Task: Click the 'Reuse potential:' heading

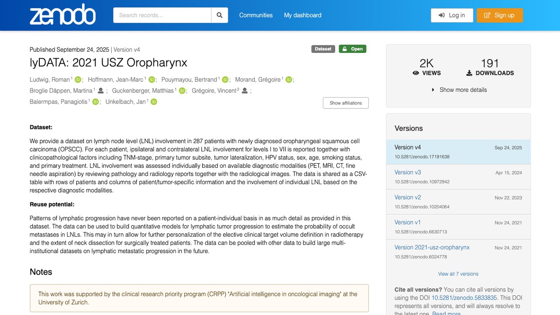Action: click(52, 204)
